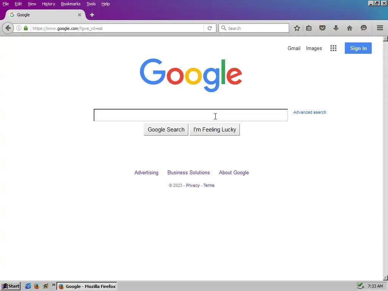Click the Google logo
The width and height of the screenshot is (388, 291).
pyautogui.click(x=191, y=75)
